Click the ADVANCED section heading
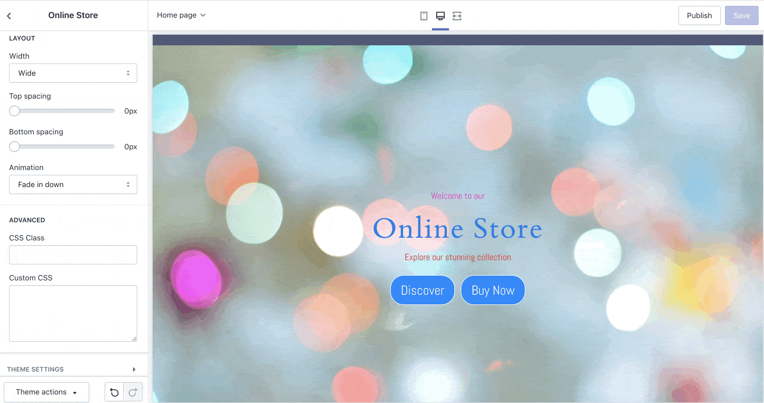 click(x=27, y=220)
